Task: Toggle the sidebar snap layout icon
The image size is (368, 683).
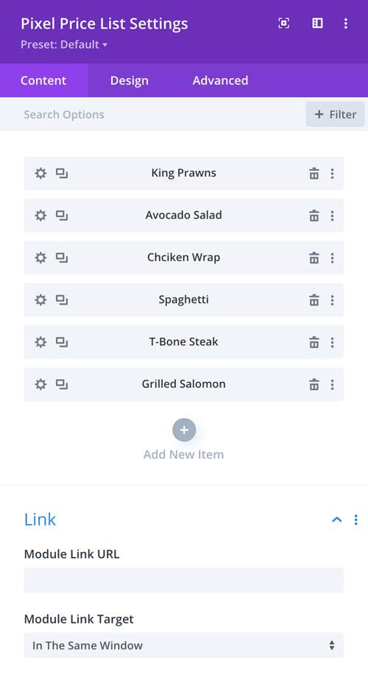Action: (317, 23)
